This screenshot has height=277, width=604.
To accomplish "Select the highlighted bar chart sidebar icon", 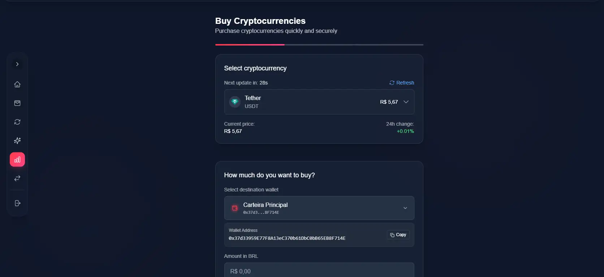I will point(17,160).
